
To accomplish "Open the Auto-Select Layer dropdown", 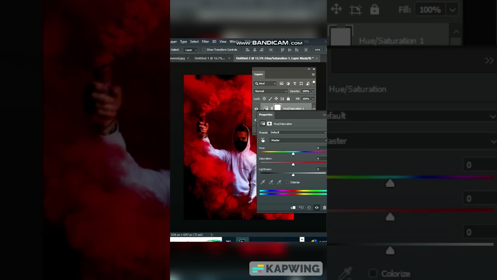I will pos(191,50).
